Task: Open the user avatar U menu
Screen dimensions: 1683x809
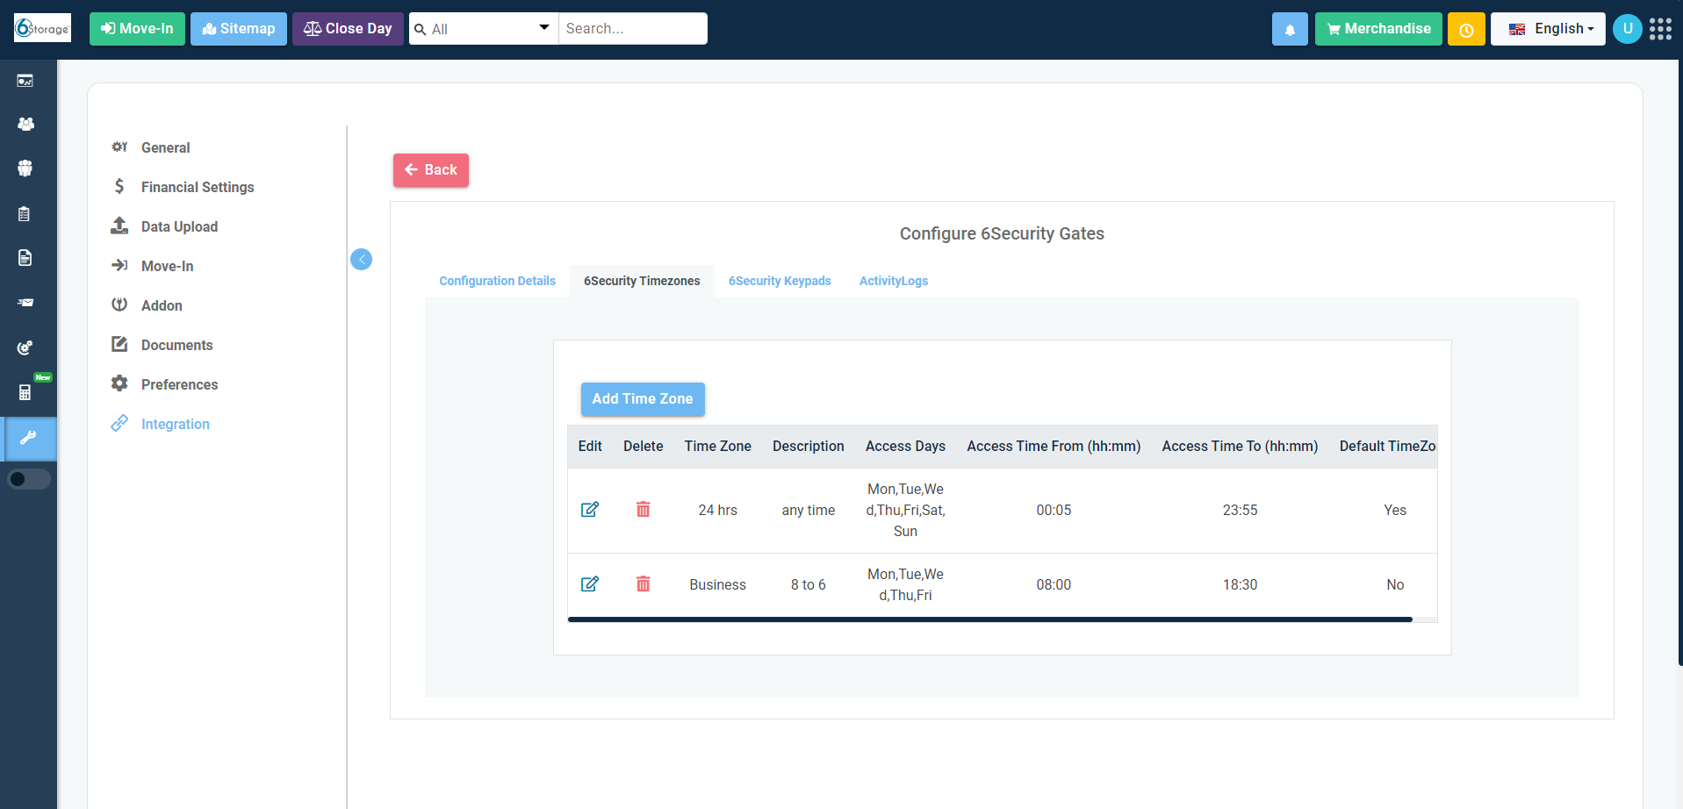Action: (x=1628, y=28)
